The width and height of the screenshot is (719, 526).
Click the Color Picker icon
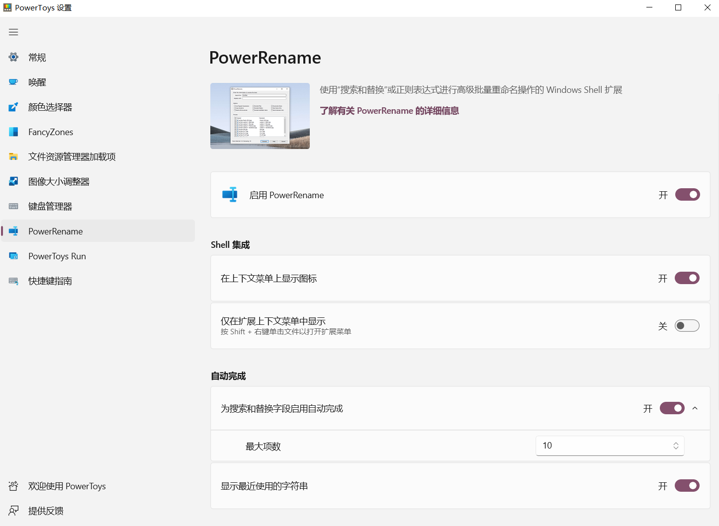13,107
